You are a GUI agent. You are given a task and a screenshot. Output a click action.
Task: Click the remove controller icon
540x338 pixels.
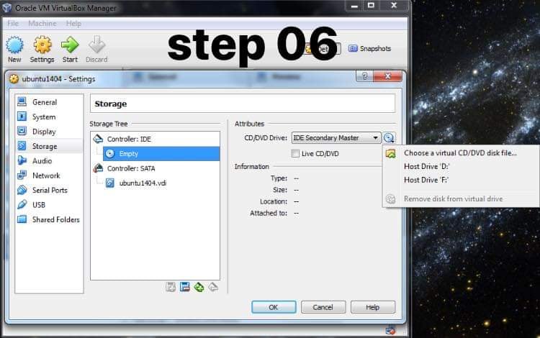click(213, 287)
